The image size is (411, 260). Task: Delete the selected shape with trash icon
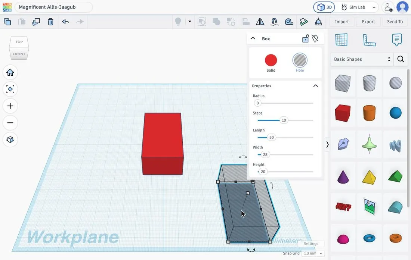pos(50,22)
